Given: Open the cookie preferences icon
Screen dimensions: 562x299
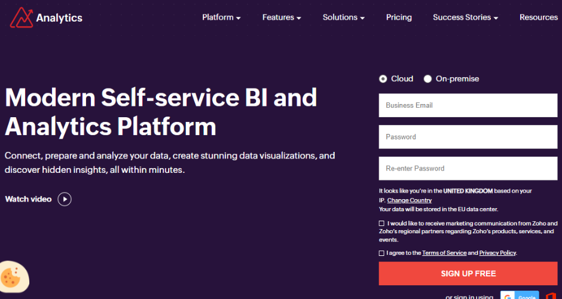Looking at the screenshot, I should (x=11, y=276).
